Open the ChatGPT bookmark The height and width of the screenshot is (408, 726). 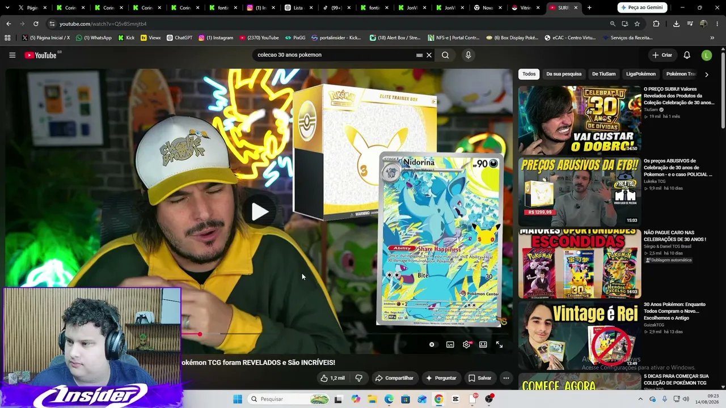179,38
